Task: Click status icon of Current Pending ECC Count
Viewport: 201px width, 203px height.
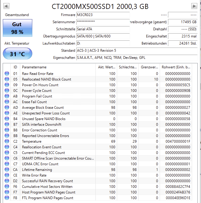Action: click(x=7, y=153)
